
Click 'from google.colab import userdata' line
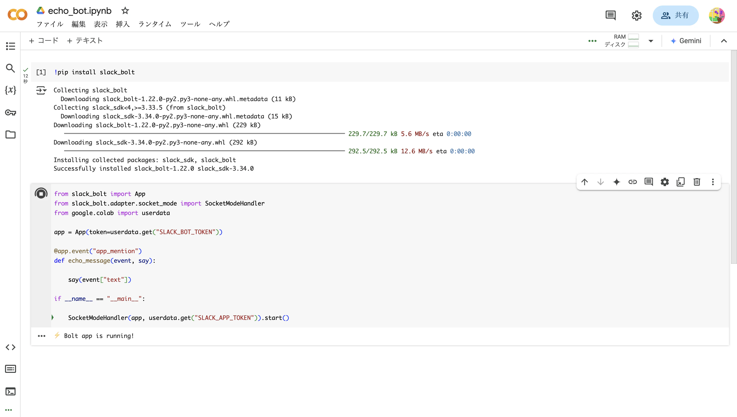(112, 213)
